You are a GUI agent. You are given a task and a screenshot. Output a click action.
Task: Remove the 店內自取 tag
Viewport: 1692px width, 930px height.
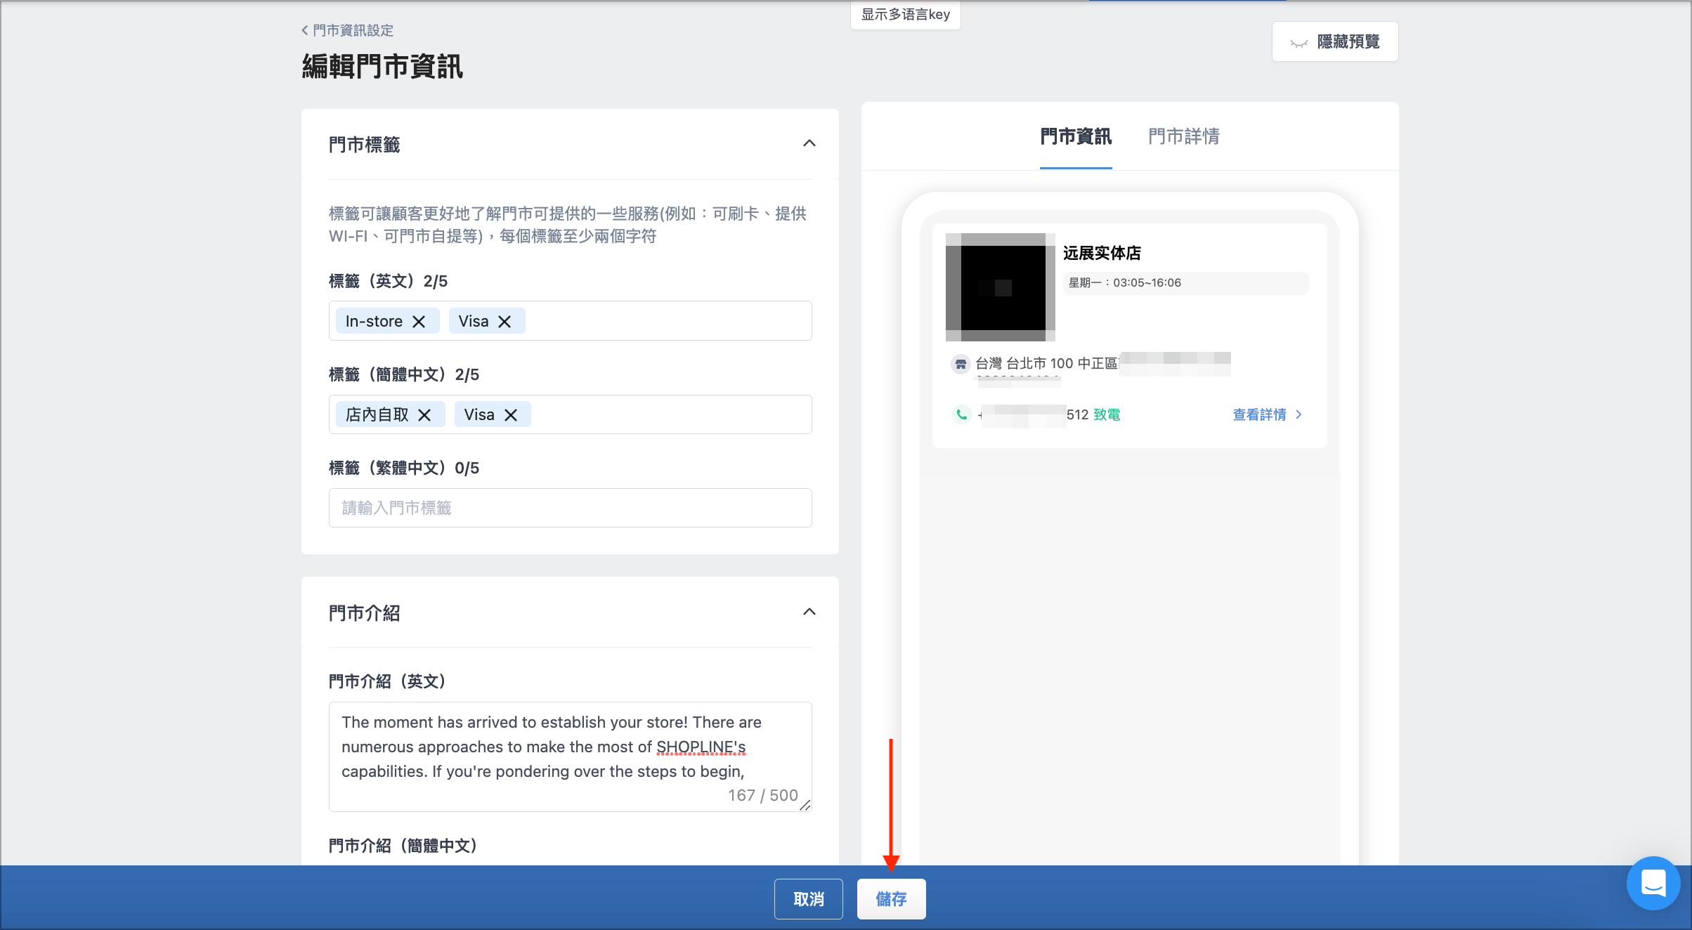coord(424,415)
